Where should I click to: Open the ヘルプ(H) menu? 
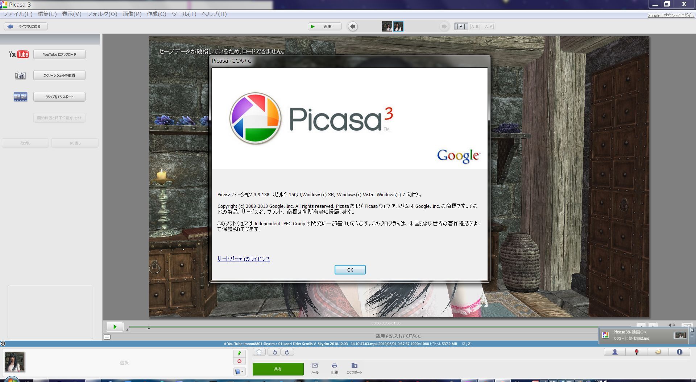(214, 14)
